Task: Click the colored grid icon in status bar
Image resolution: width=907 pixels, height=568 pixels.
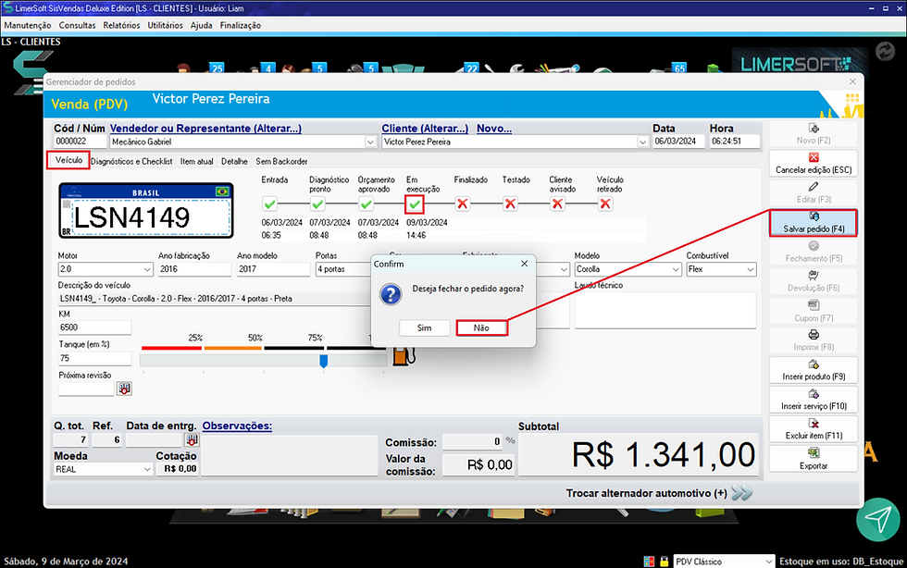Action: coord(649,562)
